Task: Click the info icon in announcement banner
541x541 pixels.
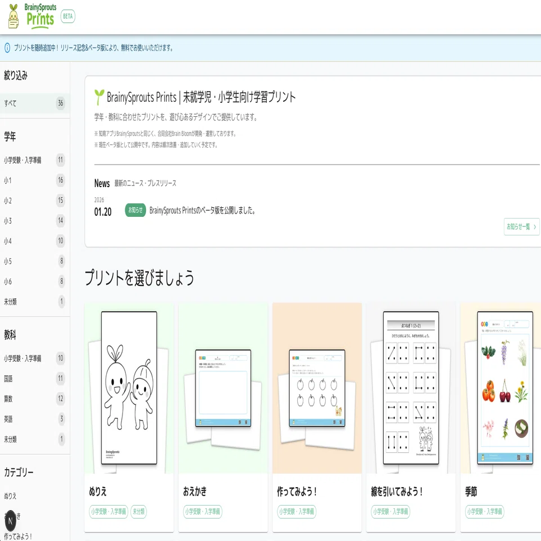Action: coord(7,48)
